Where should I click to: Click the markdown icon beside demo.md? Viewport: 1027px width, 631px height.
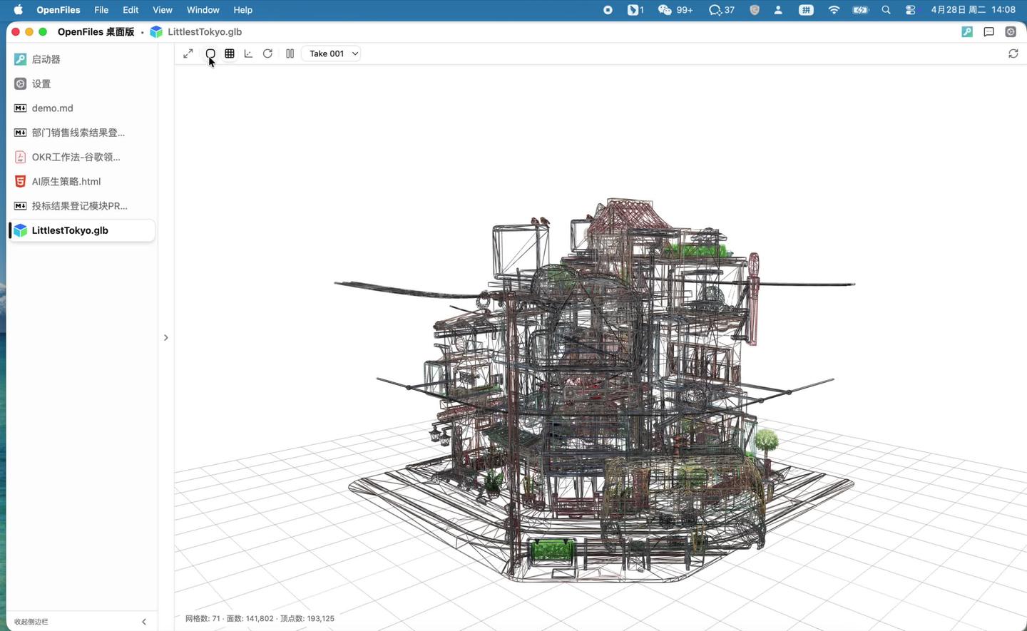20,108
